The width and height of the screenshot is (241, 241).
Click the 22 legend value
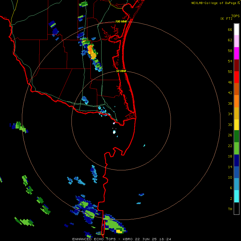point(230,146)
